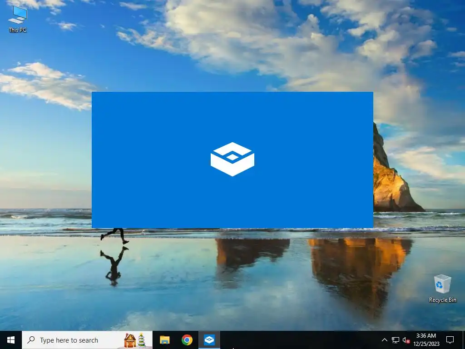This screenshot has width=465, height=349.
Task: Open the Action Center notifications icon
Action: 450,340
